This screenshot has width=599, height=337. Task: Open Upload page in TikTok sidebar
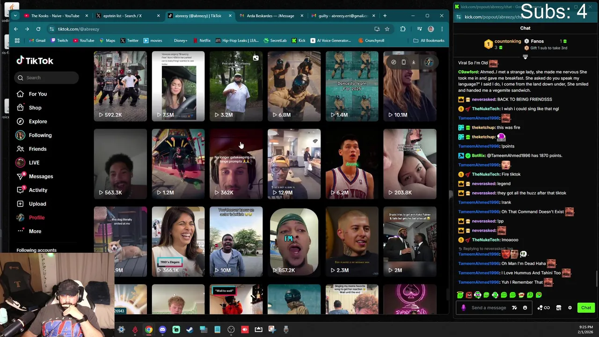pyautogui.click(x=31, y=204)
